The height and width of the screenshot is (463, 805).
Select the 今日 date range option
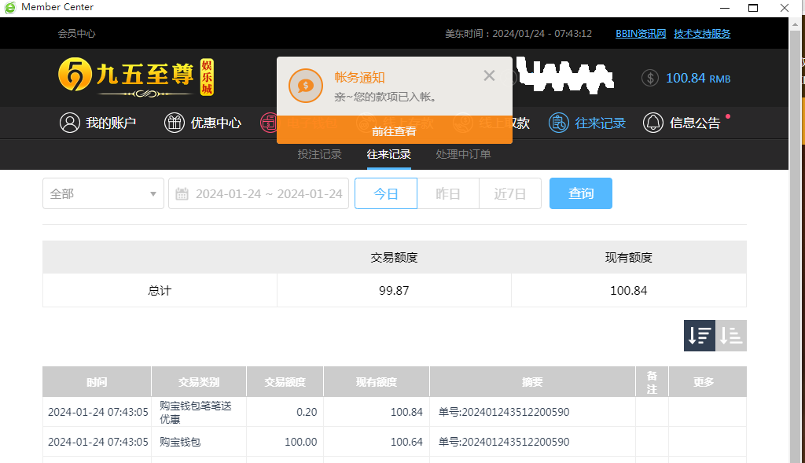tap(385, 193)
